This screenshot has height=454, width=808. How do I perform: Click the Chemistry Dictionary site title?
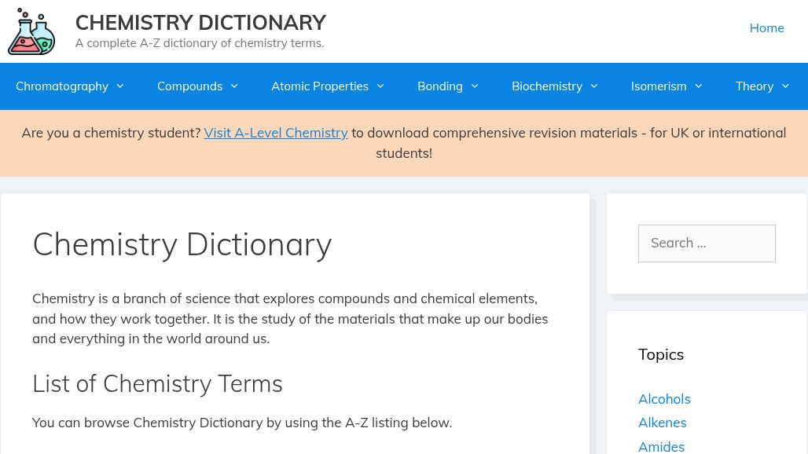point(200,22)
